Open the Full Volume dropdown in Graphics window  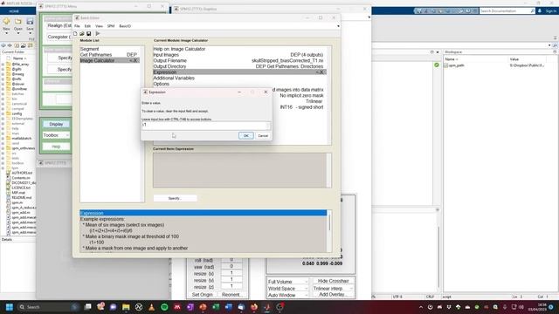(x=287, y=282)
